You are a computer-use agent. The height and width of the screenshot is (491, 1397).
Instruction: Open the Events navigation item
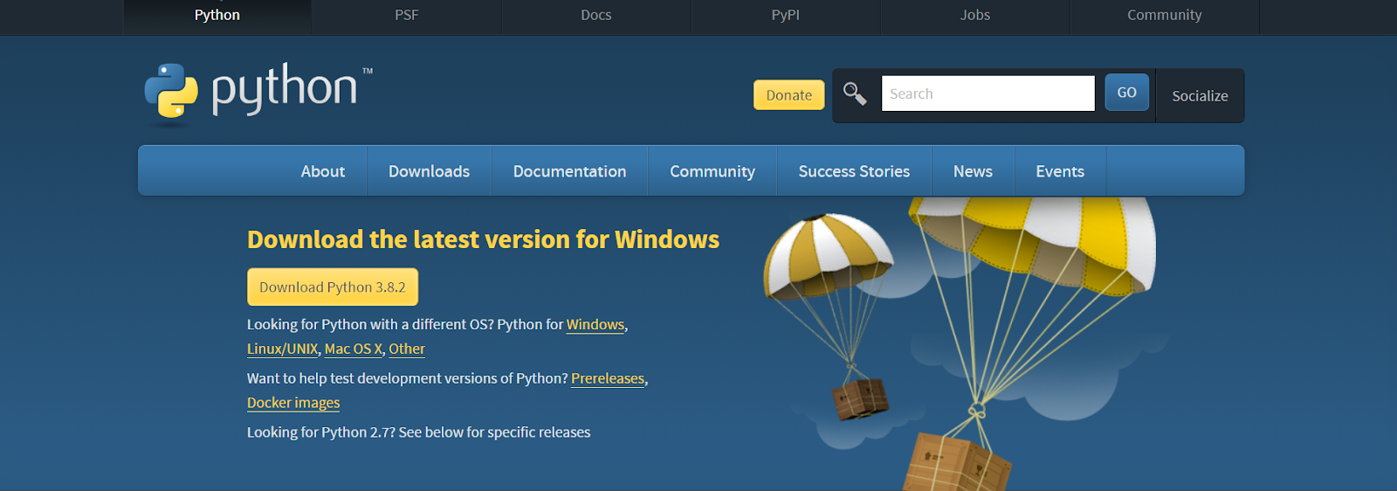coord(1060,171)
